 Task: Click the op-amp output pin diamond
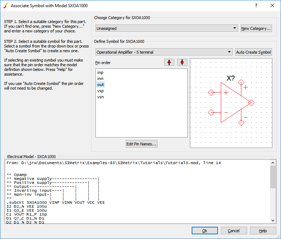click(x=251, y=103)
